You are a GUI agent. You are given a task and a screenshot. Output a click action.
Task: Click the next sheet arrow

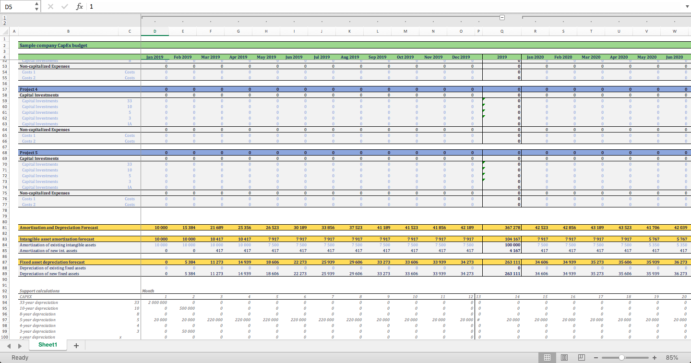tap(20, 345)
